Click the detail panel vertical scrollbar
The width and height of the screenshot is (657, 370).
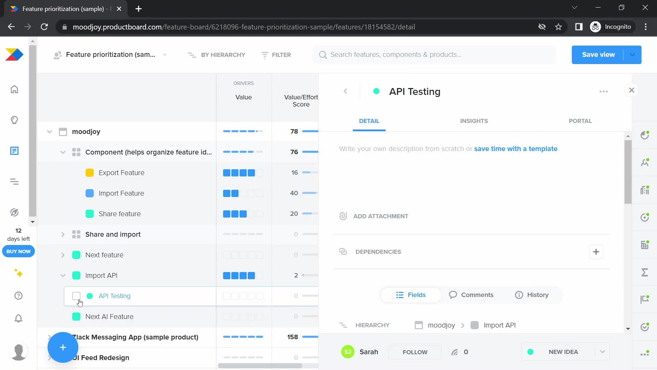coord(628,172)
